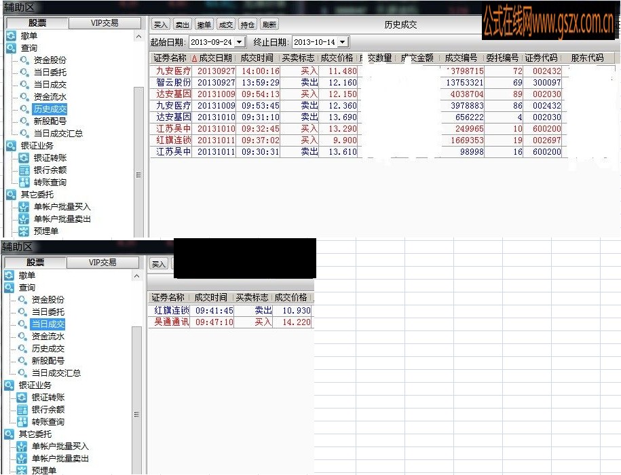
Task: Open the 起始日期 date dropdown
Action: (239, 42)
